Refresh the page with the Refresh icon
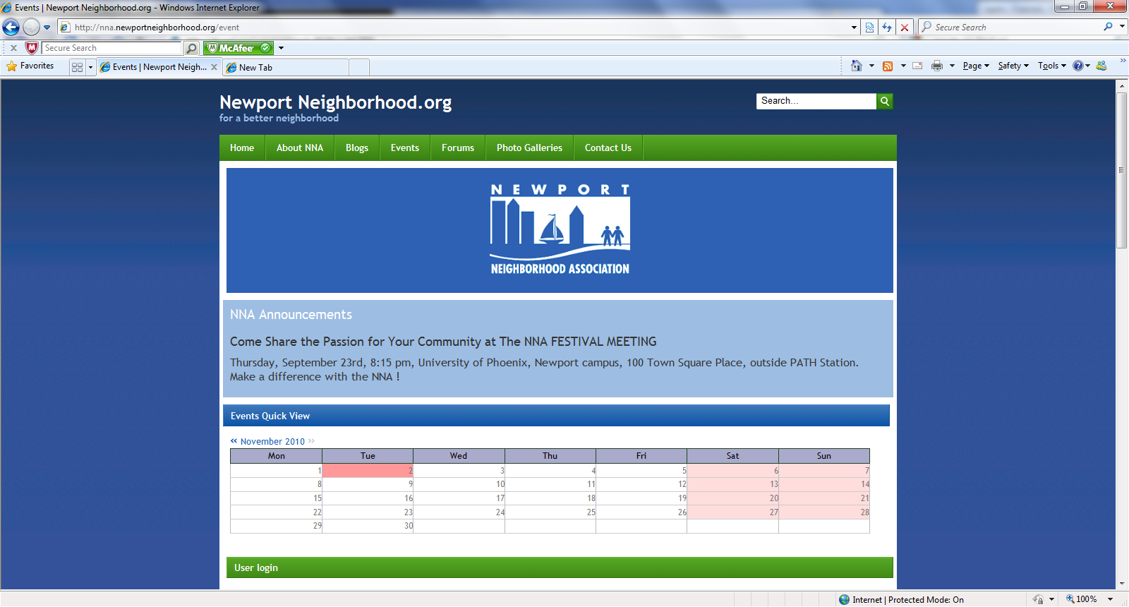 (x=887, y=28)
